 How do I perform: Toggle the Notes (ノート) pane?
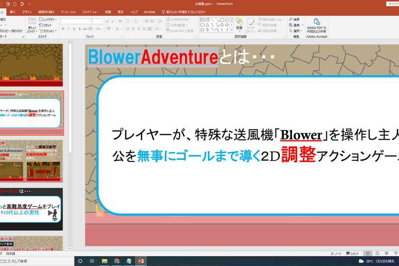[x=334, y=254]
